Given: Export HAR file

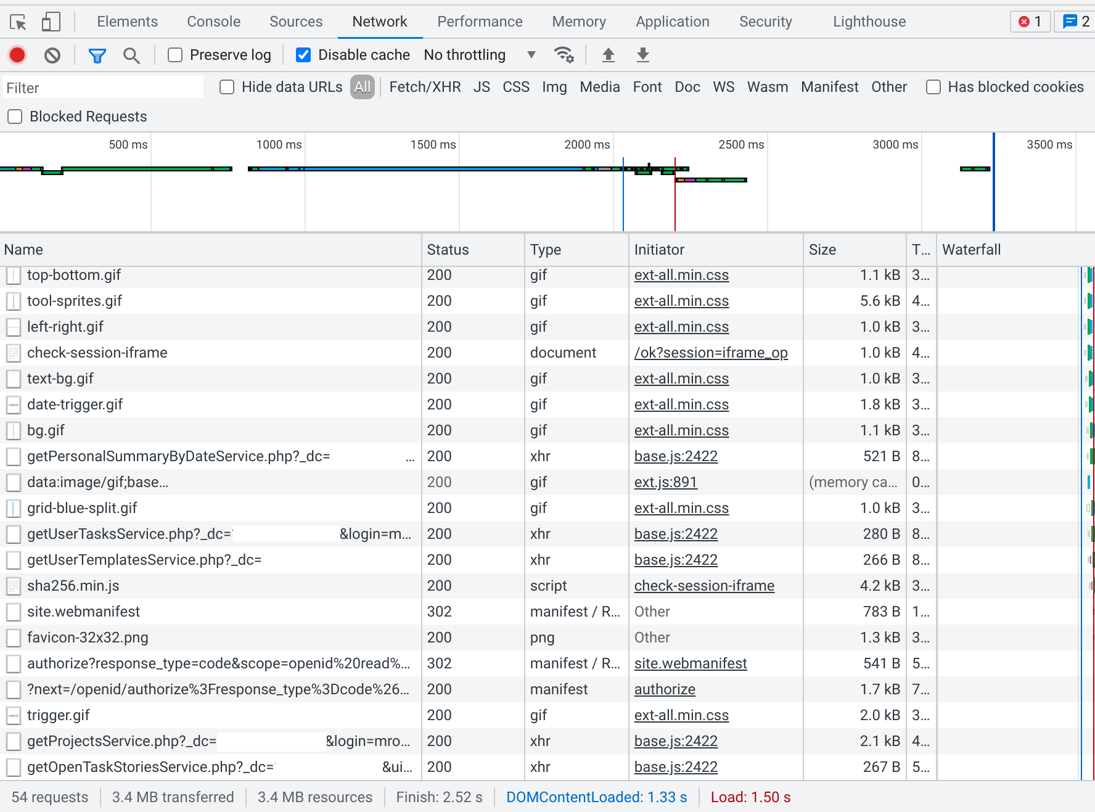Looking at the screenshot, I should click(642, 55).
